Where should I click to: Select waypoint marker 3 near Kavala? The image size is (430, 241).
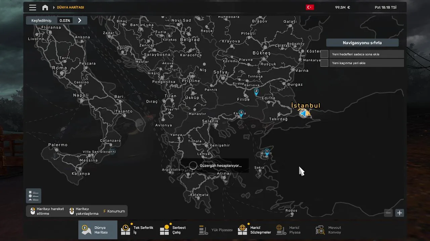[x=241, y=113]
